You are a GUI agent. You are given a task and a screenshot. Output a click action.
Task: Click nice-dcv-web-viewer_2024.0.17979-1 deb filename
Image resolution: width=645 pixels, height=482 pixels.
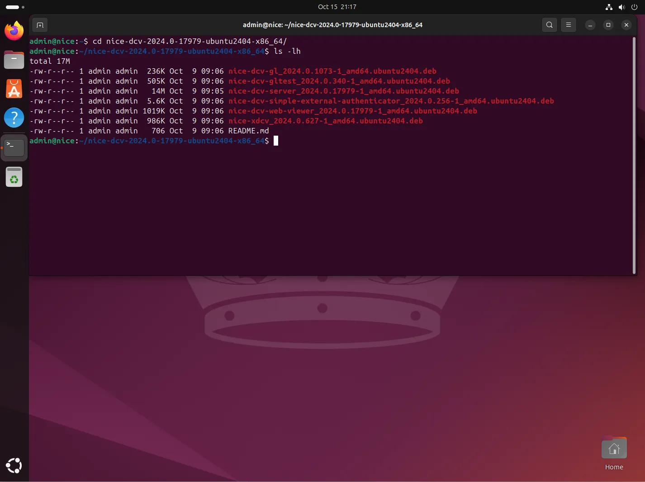click(x=353, y=111)
